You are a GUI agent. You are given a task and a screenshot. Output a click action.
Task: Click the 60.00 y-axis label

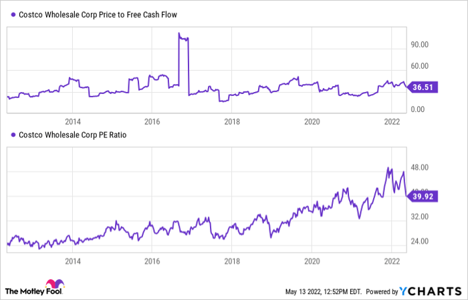pyautogui.click(x=420, y=66)
